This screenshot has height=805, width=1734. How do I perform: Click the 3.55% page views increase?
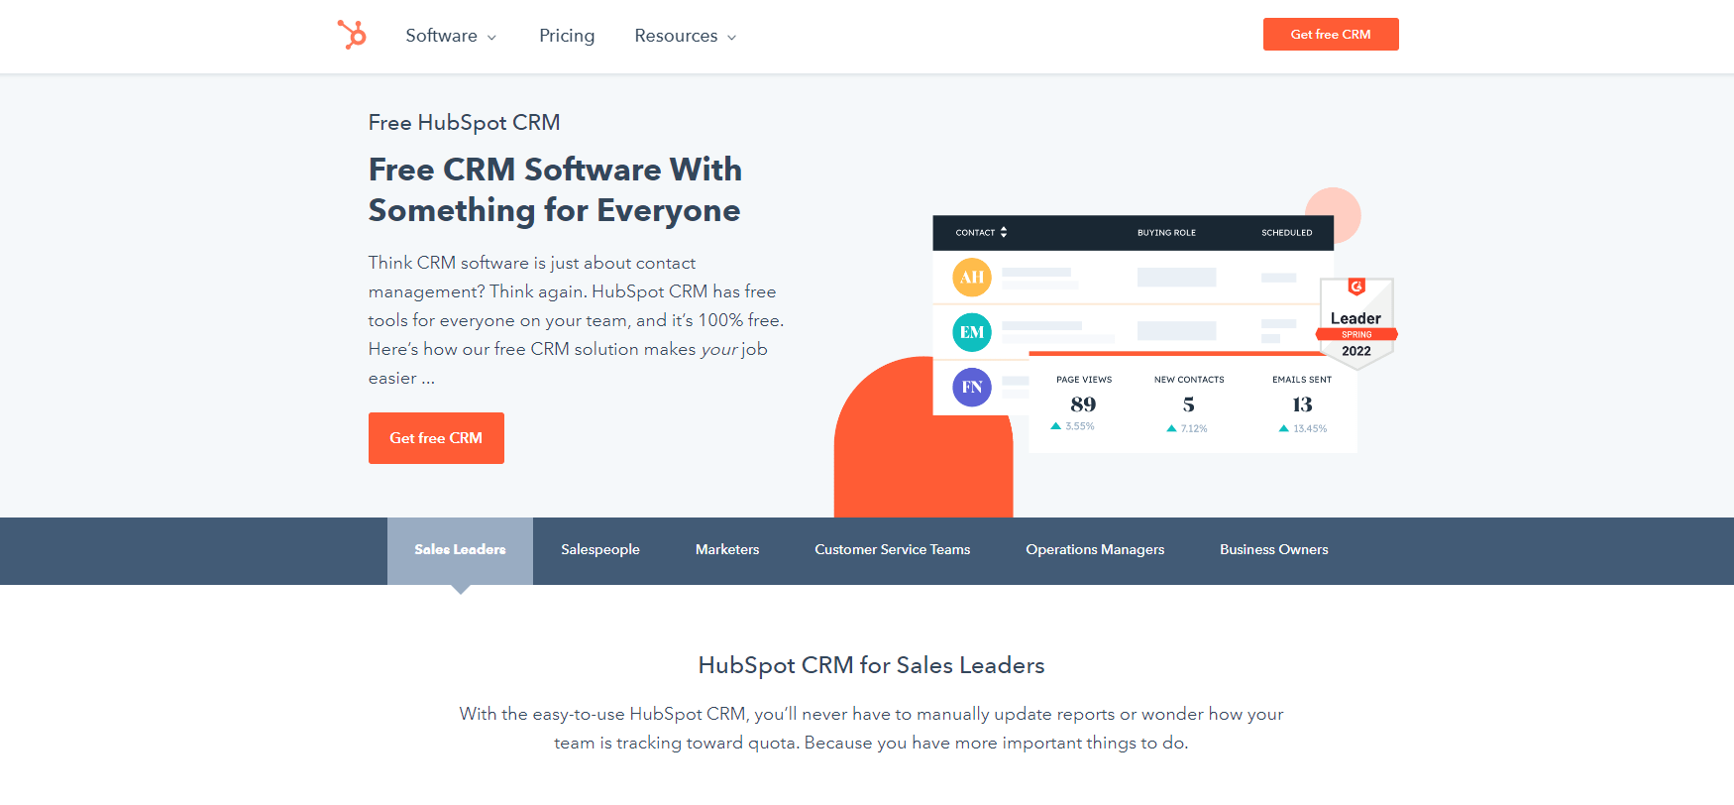[x=1073, y=426]
